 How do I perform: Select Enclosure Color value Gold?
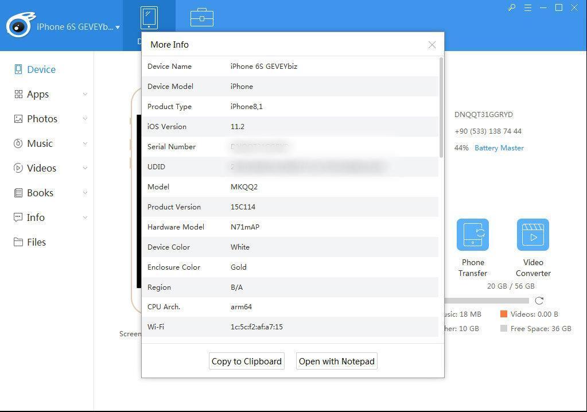[x=239, y=267]
